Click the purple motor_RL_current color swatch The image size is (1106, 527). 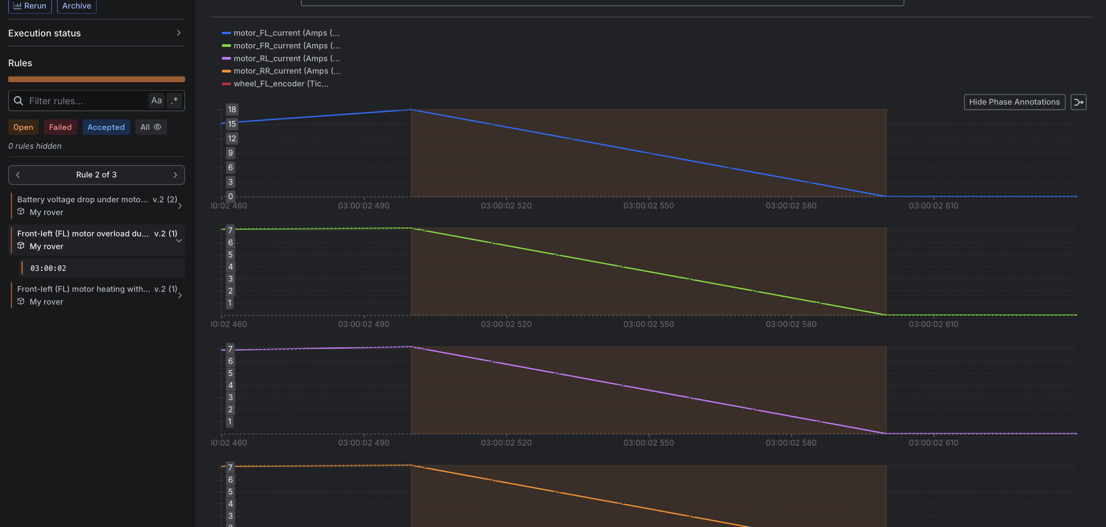(x=226, y=59)
